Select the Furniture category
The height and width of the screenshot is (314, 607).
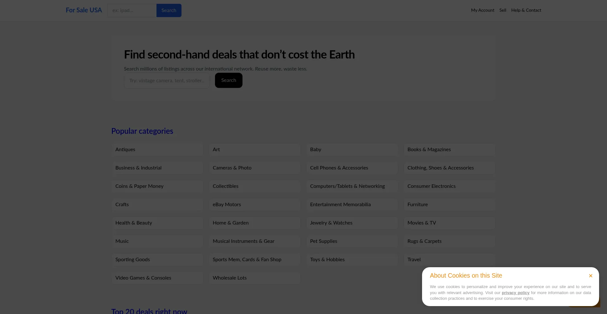pyautogui.click(x=449, y=205)
